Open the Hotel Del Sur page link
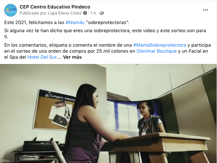 click(42, 57)
